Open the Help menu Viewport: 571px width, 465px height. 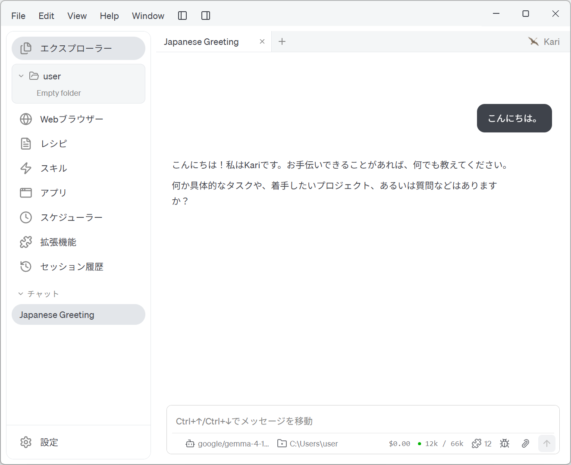pos(109,16)
